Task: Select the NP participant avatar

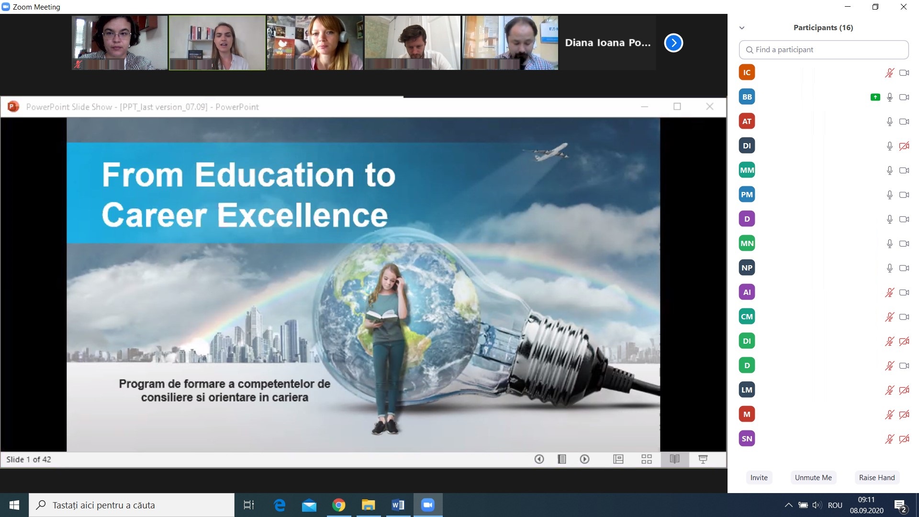Action: pos(747,268)
